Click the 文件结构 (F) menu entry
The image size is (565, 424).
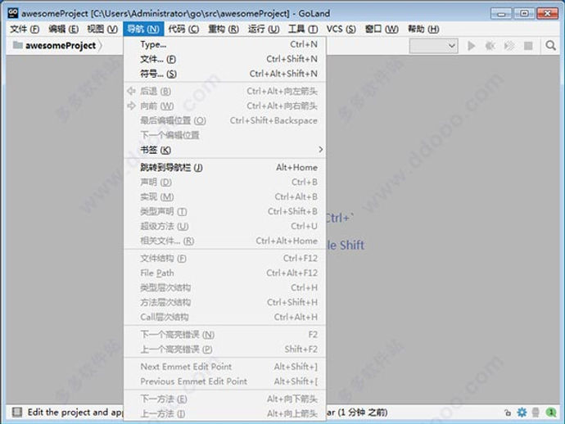225,259
